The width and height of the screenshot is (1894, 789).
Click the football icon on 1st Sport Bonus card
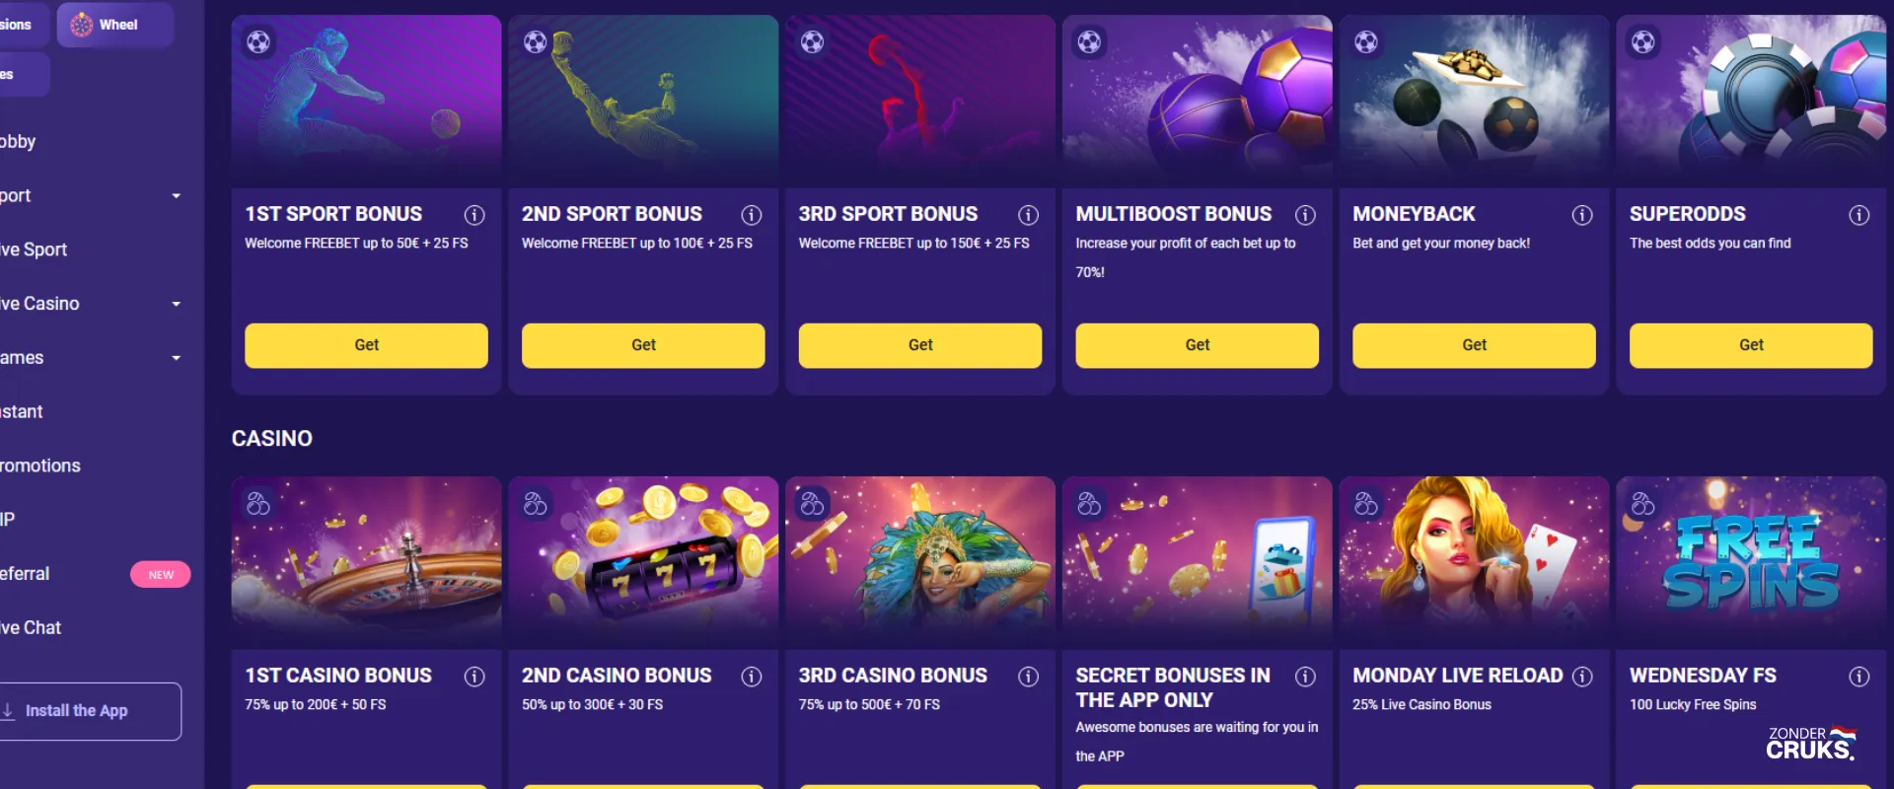point(258,41)
